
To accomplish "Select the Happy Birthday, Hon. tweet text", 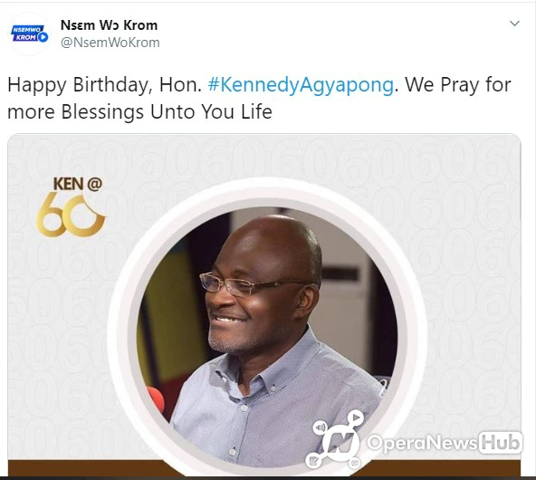I will coord(105,85).
